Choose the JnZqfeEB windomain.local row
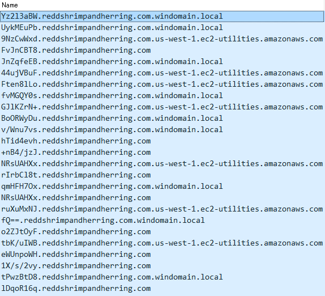The image size is (325, 296). click(x=162, y=62)
